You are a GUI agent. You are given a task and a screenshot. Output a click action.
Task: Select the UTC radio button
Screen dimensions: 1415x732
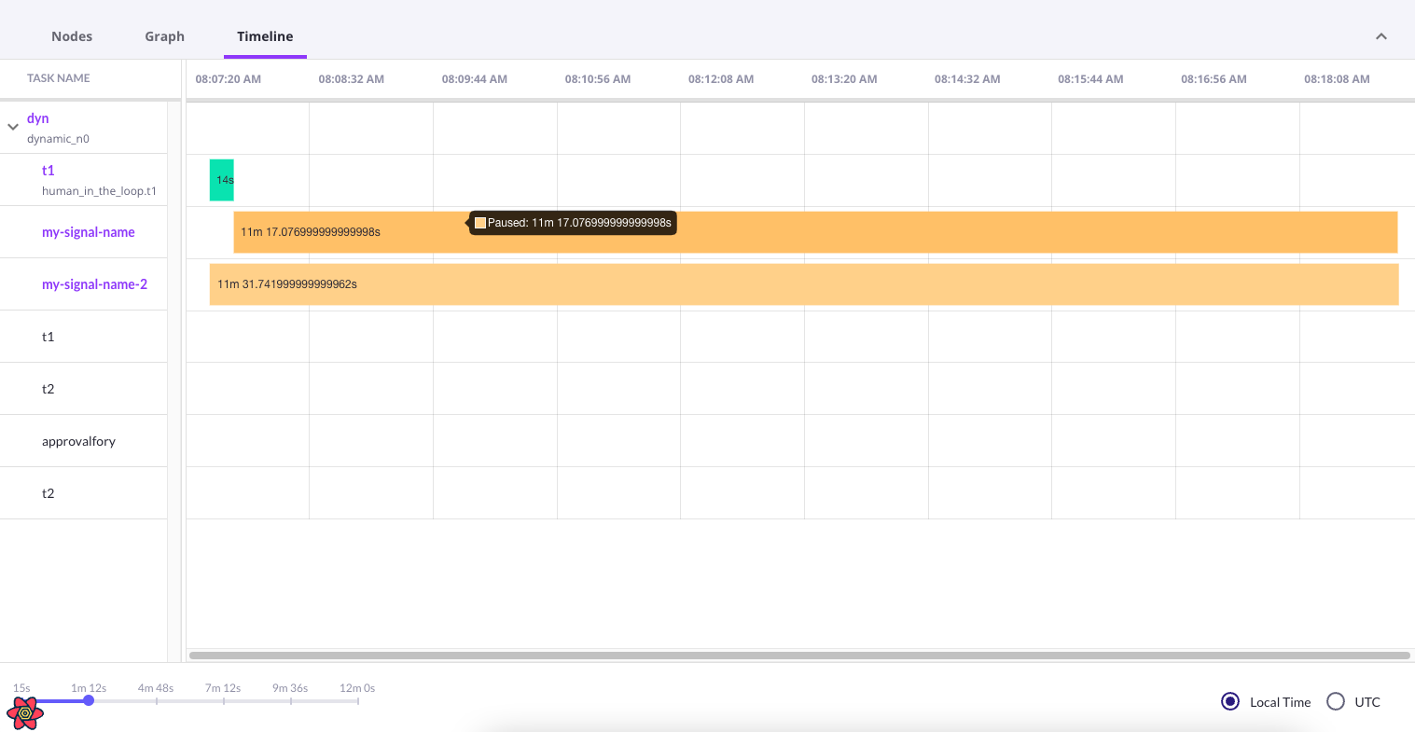click(1336, 701)
